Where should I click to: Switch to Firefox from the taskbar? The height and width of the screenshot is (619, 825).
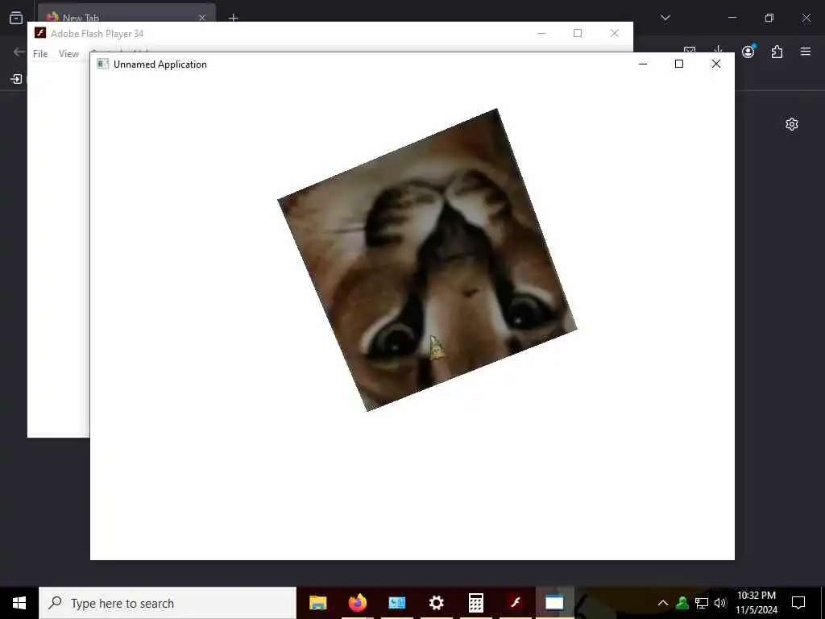pos(357,603)
